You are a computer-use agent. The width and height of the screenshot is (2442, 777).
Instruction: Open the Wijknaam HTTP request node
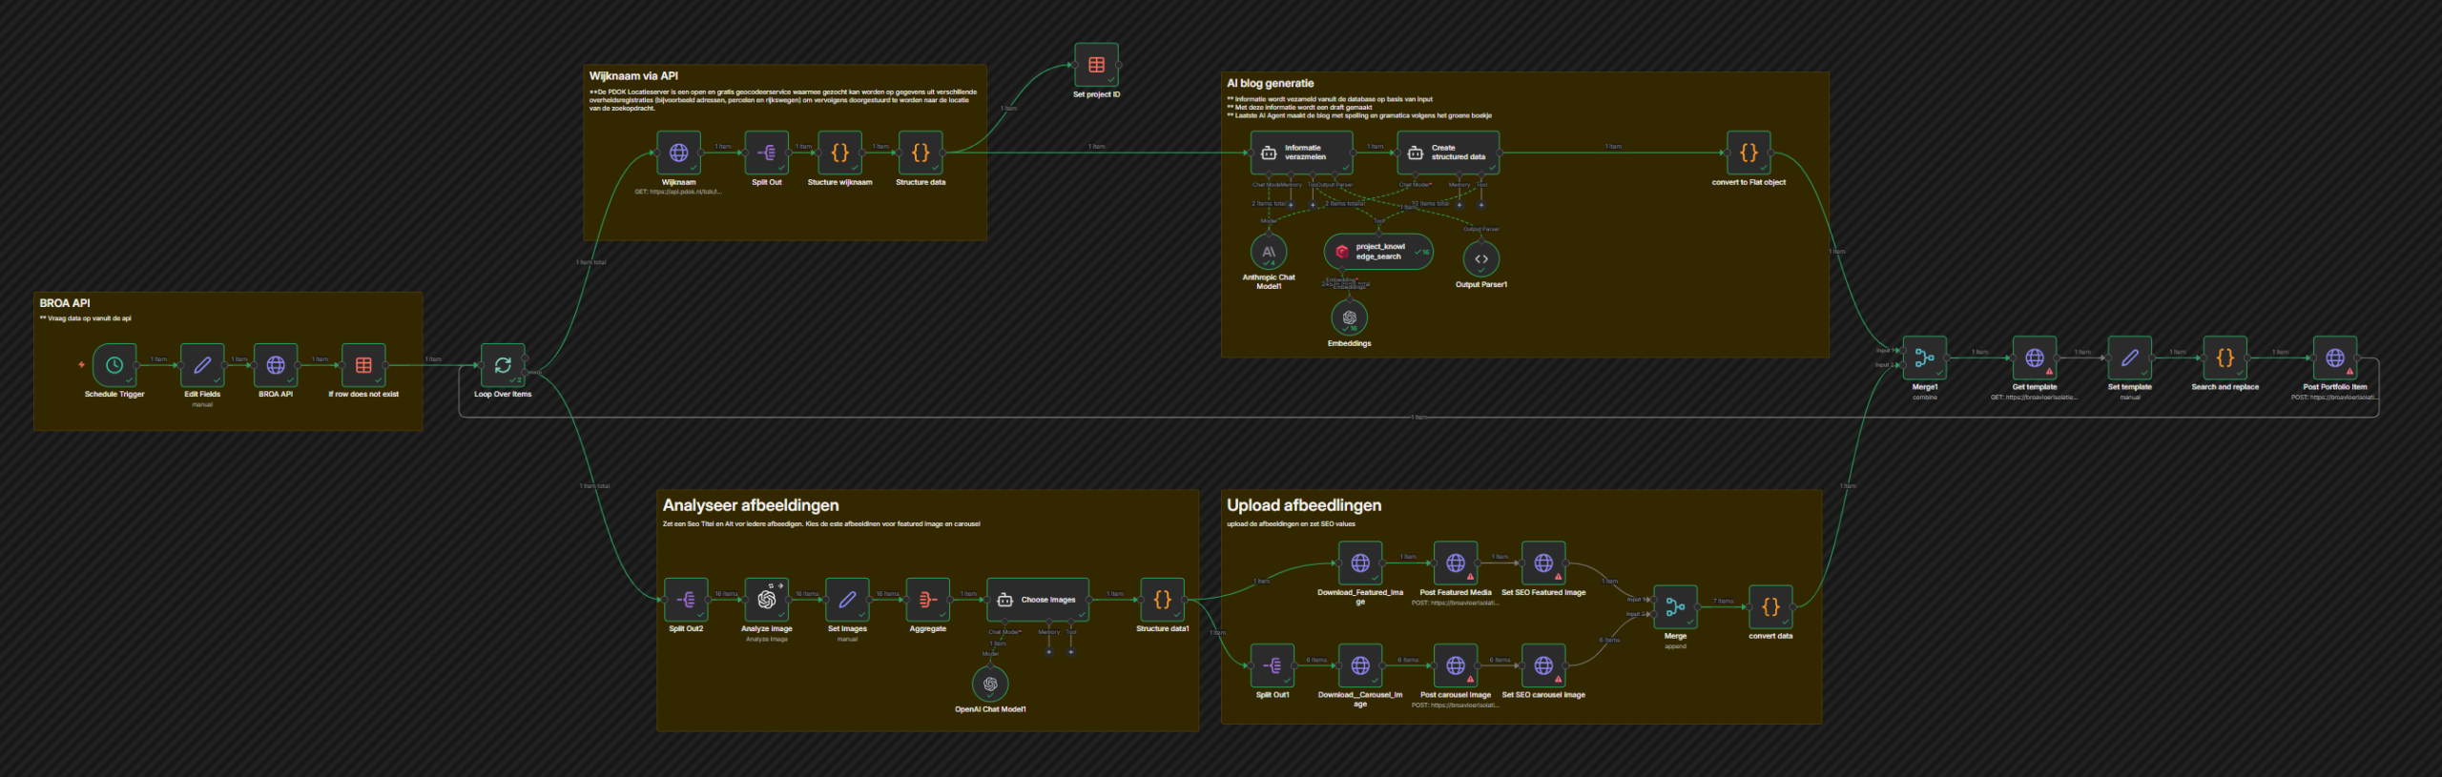678,153
